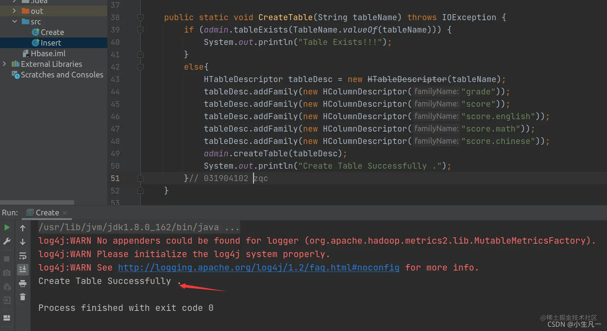
Task: Click the exit arrow icon in Run panel
Action: click(7, 300)
